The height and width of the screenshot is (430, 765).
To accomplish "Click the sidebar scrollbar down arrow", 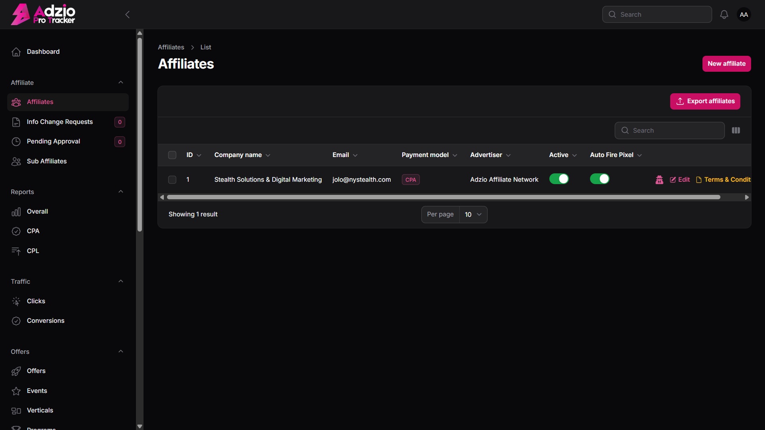I will click(140, 426).
